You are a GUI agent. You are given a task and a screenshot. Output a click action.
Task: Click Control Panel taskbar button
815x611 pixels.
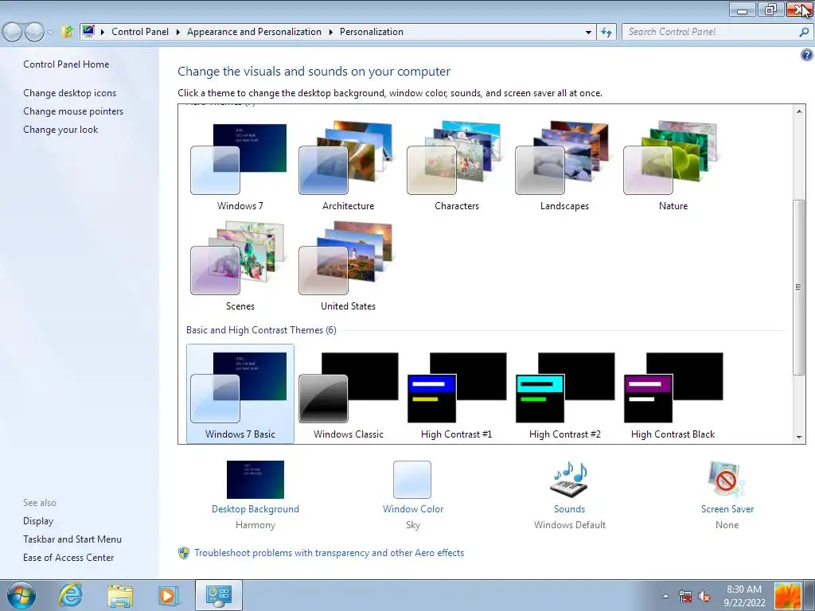[x=218, y=595]
